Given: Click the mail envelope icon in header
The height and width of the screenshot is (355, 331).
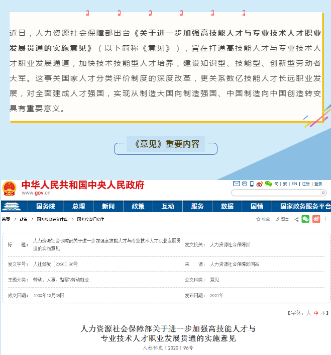Looking at the screenshot, I should point(237,184).
